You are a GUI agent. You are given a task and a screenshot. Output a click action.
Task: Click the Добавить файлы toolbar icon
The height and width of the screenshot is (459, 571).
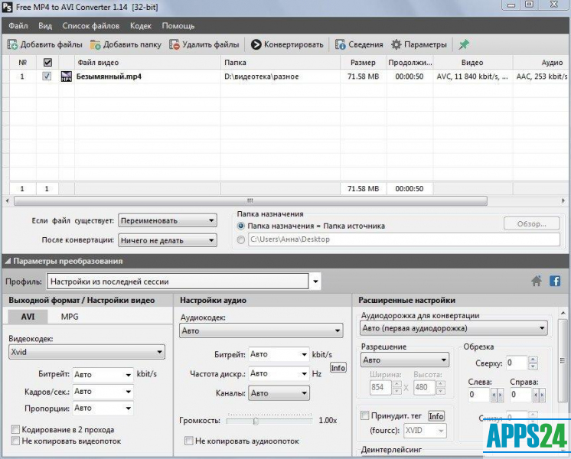(x=13, y=44)
